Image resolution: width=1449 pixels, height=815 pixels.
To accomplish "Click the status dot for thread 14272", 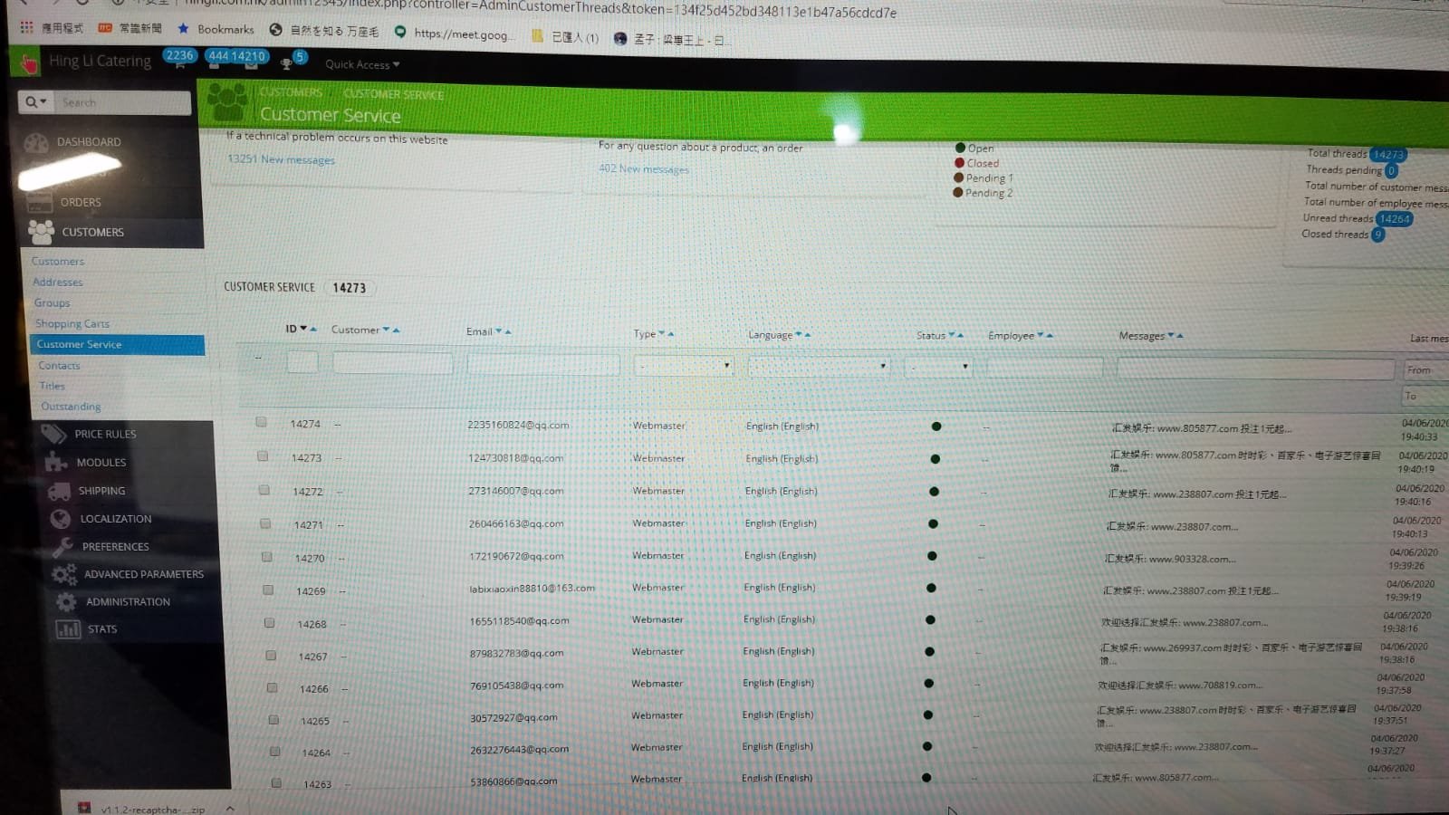I will click(x=934, y=492).
